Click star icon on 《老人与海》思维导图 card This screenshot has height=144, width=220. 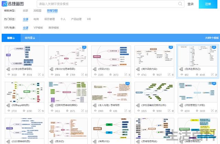point(110,111)
